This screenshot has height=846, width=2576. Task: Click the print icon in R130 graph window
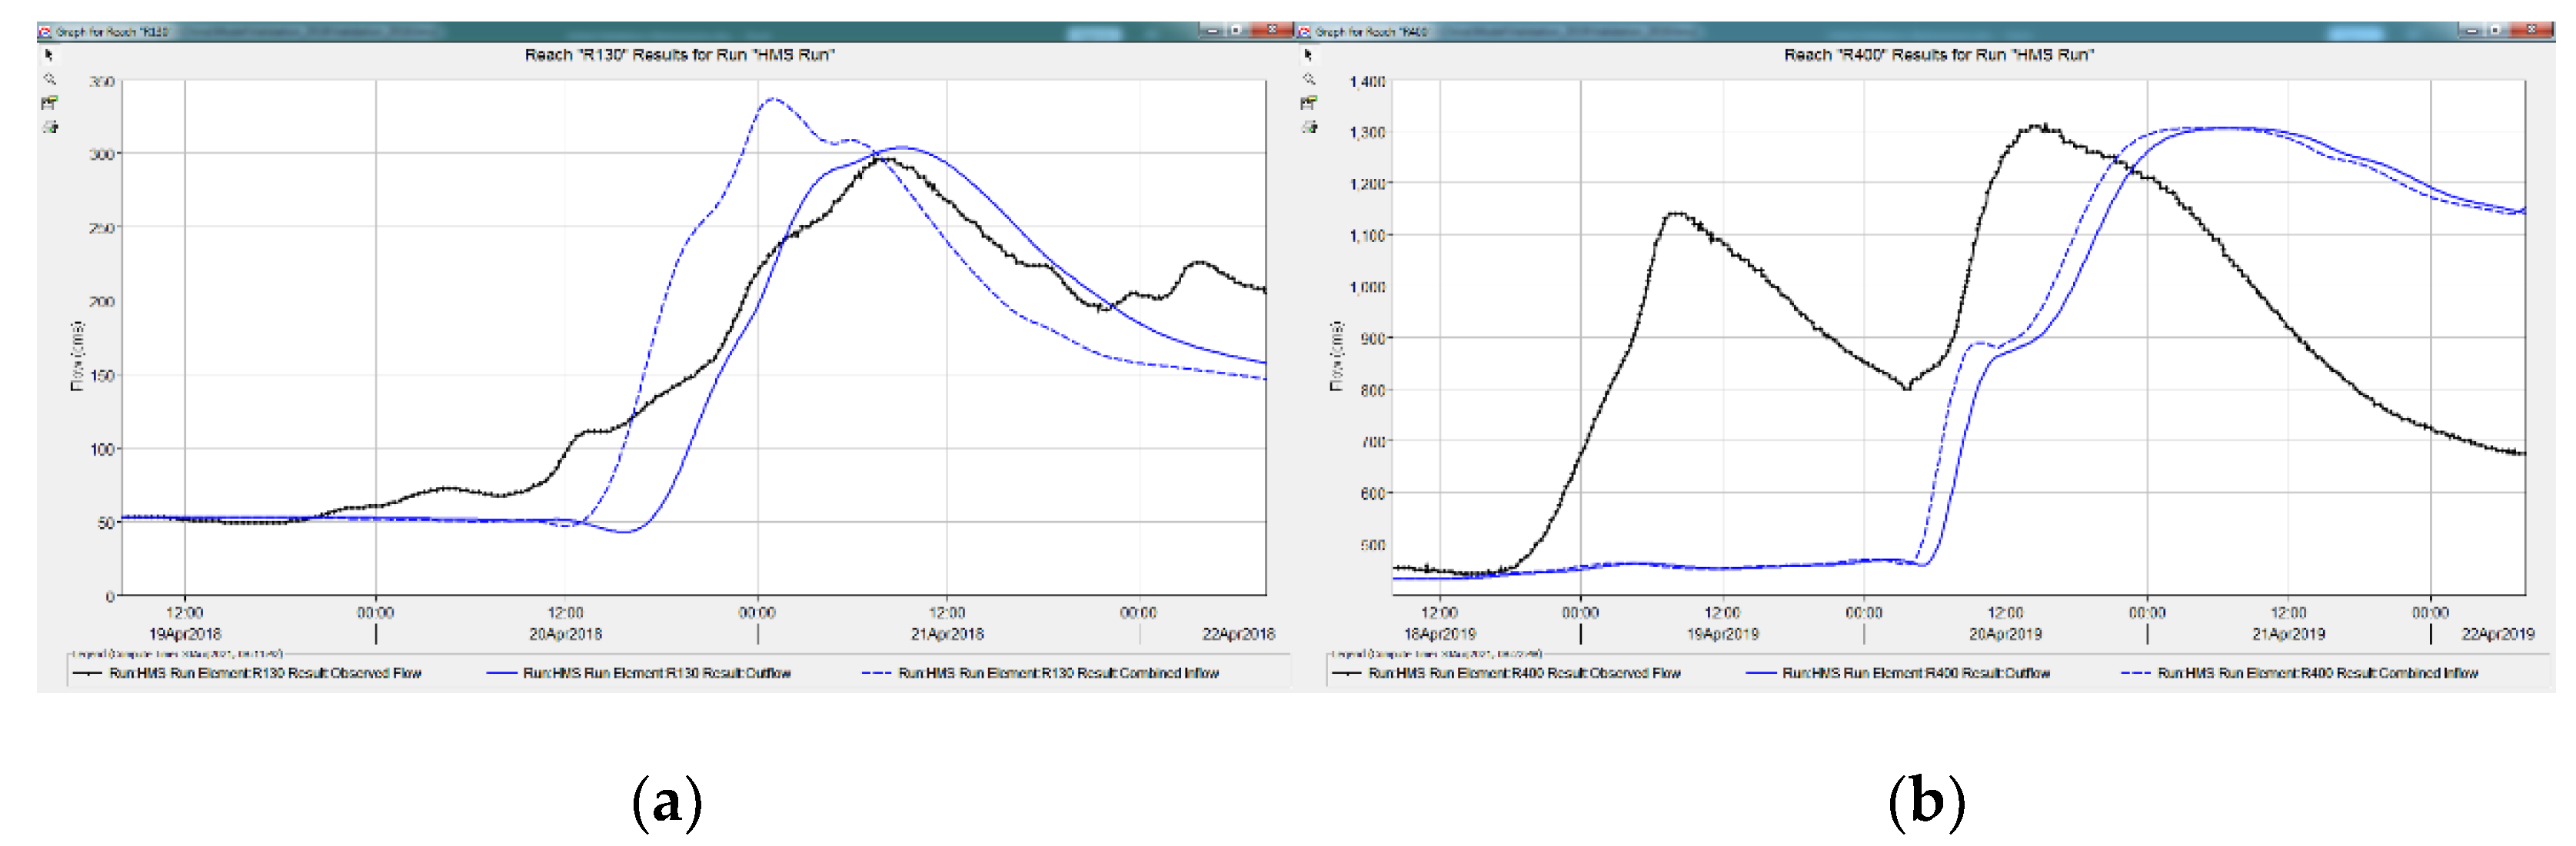coord(49,127)
